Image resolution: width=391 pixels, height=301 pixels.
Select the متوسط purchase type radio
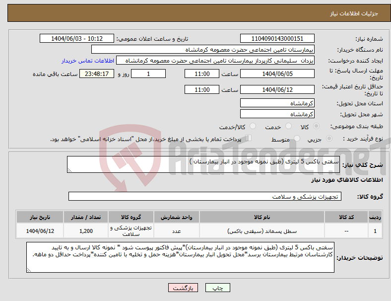click(x=297, y=138)
